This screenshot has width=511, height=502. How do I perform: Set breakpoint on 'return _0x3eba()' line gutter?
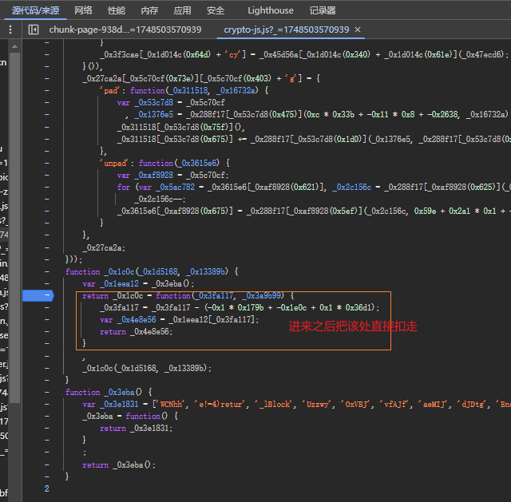(47, 464)
